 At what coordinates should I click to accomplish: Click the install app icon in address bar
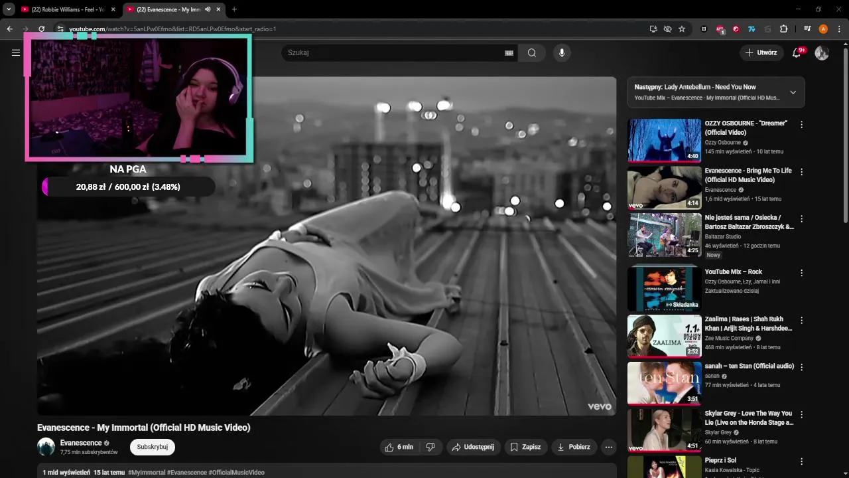[x=653, y=29]
